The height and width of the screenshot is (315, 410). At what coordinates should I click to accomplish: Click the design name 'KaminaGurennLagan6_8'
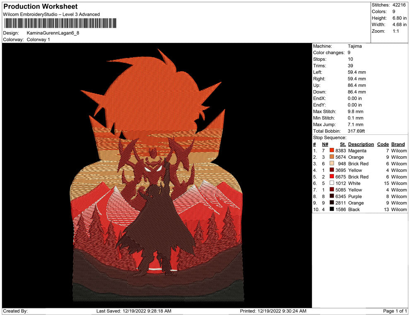point(53,33)
